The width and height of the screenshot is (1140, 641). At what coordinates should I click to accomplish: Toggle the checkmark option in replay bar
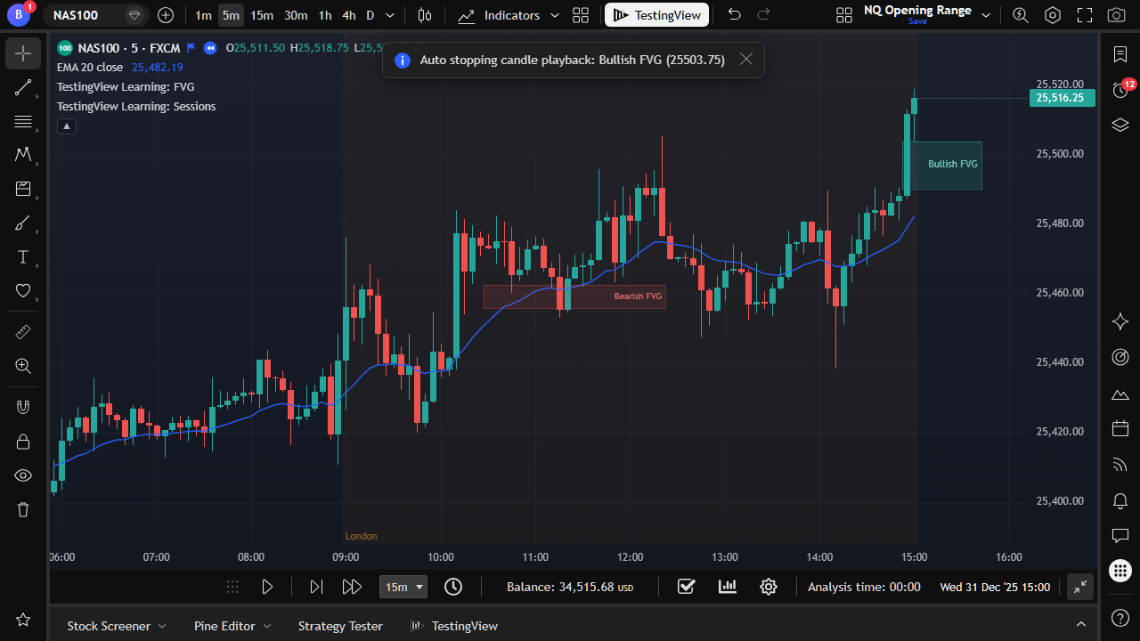pyautogui.click(x=686, y=587)
